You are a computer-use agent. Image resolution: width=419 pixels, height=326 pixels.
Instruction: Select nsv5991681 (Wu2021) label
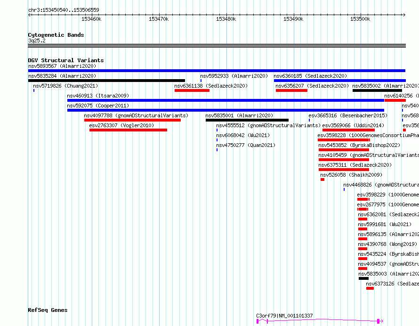(385, 224)
